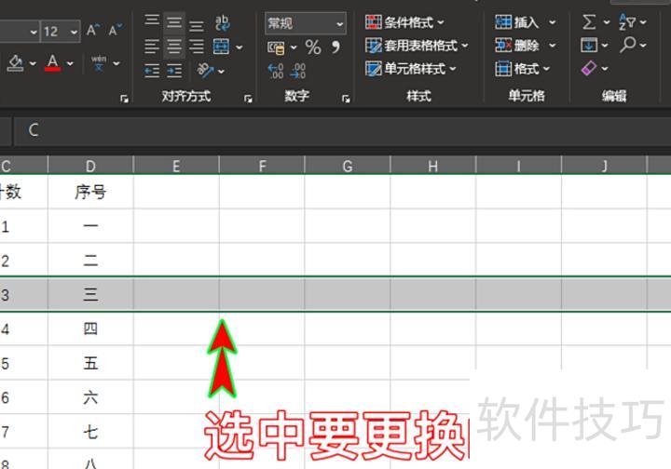
Task: Apply percent style
Action: coord(313,47)
